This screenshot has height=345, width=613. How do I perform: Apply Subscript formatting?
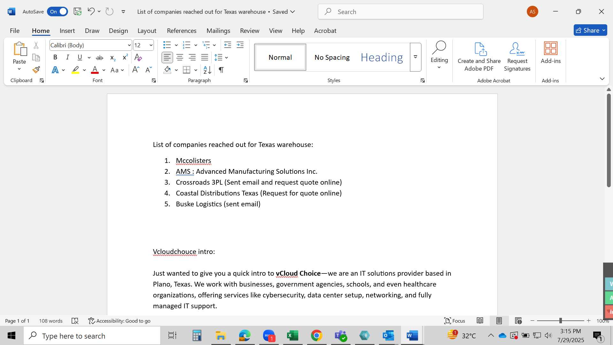[112, 57]
